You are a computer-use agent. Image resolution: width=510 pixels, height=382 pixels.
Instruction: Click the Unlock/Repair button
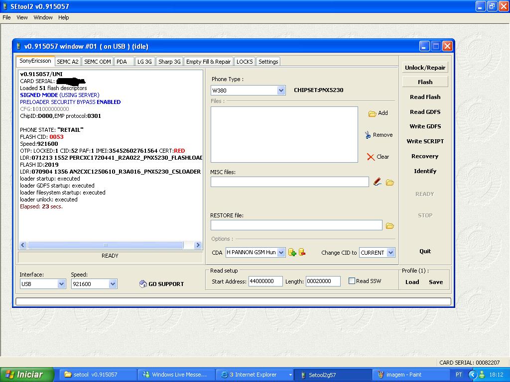click(x=425, y=68)
